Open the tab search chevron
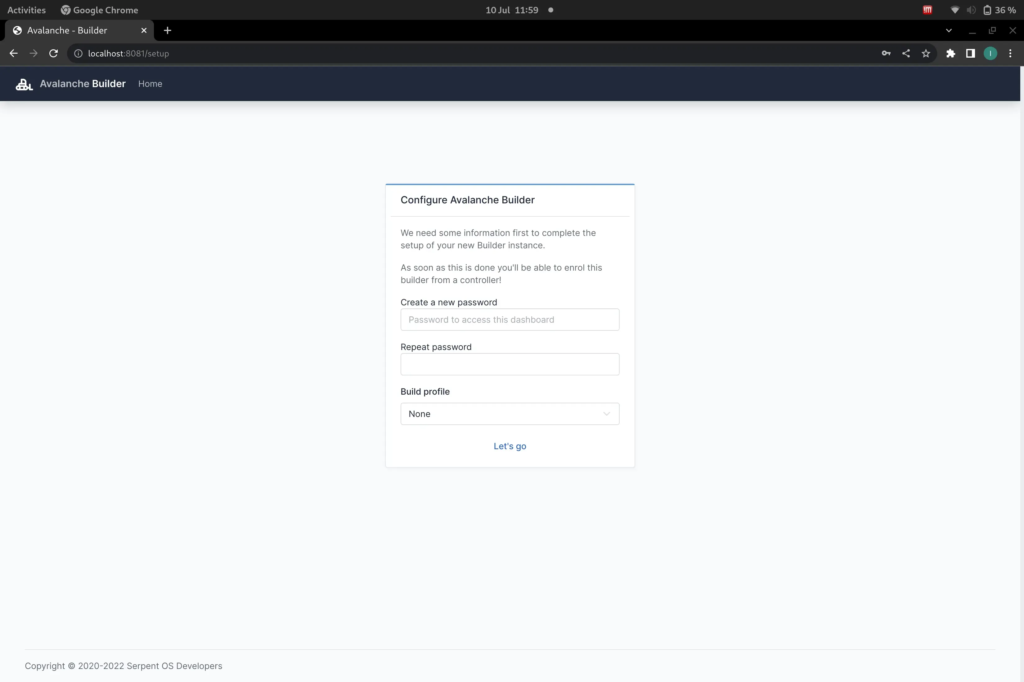Image resolution: width=1024 pixels, height=682 pixels. point(949,30)
